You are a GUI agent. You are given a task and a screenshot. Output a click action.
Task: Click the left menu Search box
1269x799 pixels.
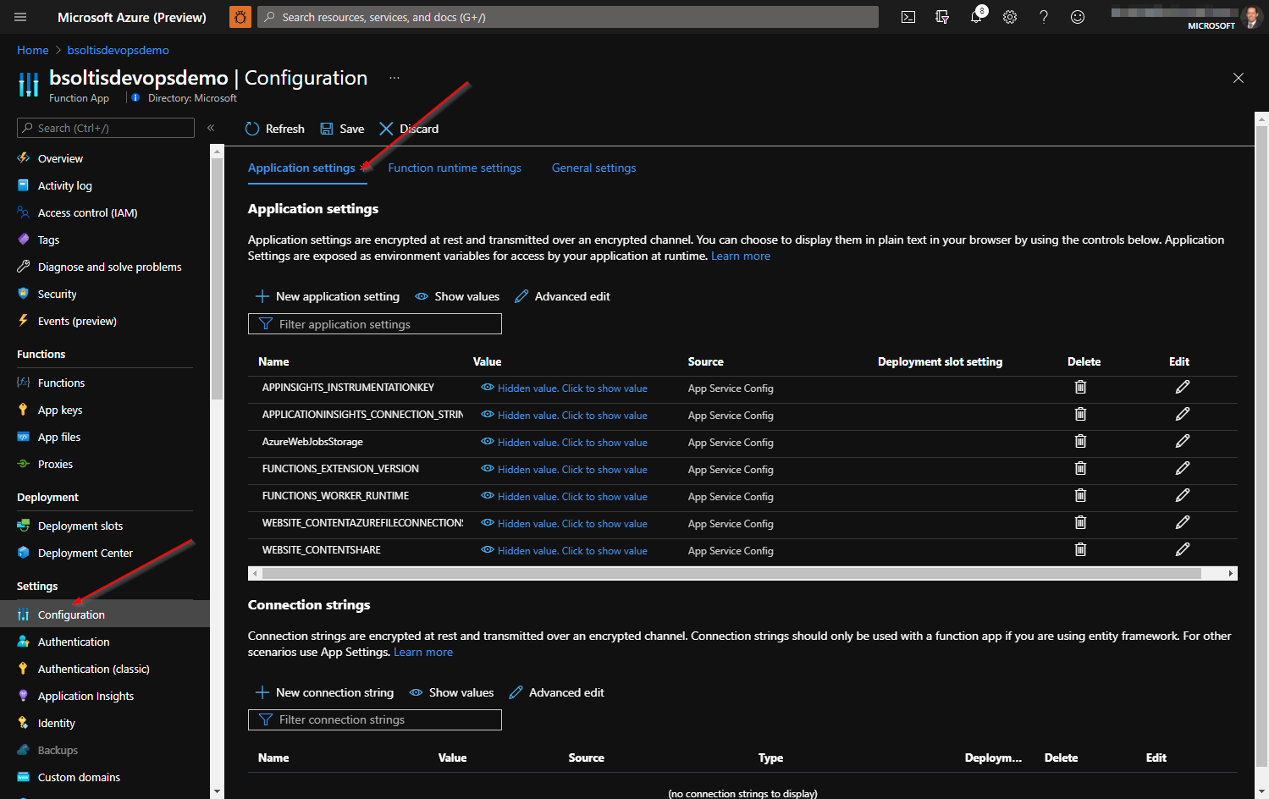(x=106, y=128)
